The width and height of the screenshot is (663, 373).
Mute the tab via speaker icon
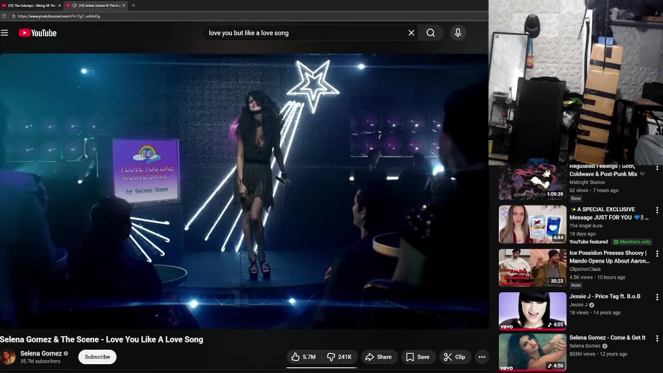(74, 5)
